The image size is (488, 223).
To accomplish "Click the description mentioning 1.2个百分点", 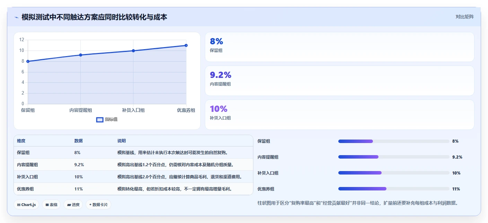I will coord(175,164).
